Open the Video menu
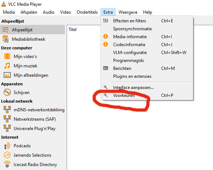Screen dimensions: 213x170 tap(66, 12)
